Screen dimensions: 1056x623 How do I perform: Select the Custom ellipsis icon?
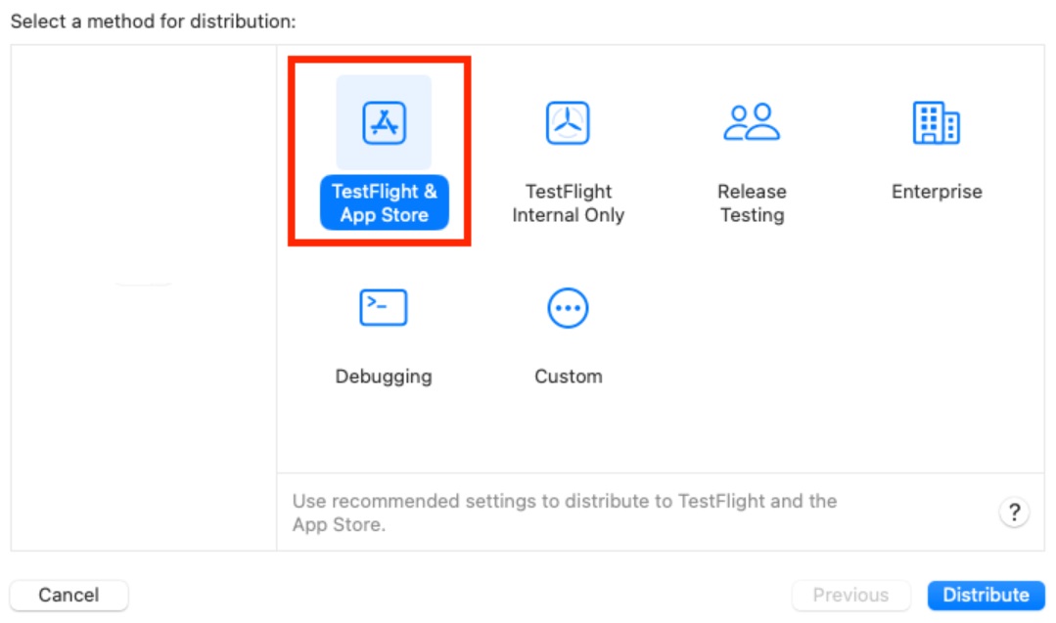tap(568, 308)
